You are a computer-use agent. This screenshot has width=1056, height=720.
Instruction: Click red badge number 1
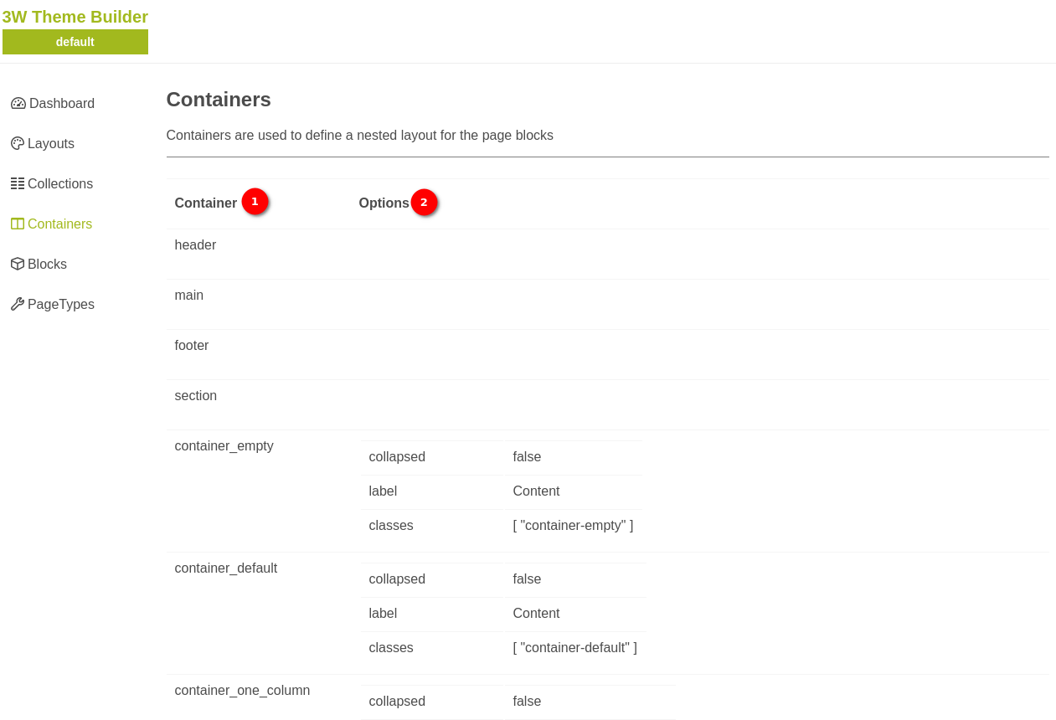(x=255, y=202)
